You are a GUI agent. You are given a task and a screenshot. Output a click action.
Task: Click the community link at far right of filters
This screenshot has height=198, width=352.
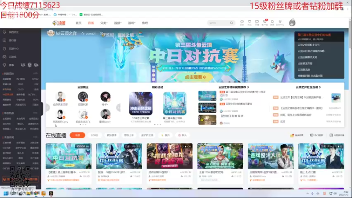click(337, 135)
